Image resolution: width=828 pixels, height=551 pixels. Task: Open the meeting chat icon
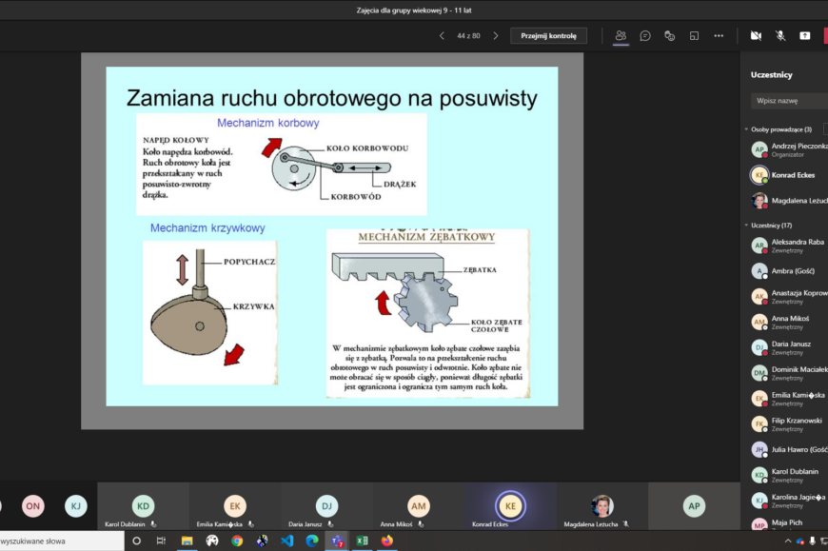644,36
